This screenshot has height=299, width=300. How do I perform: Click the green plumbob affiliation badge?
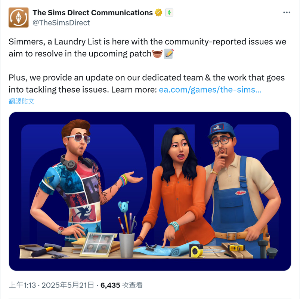click(169, 13)
